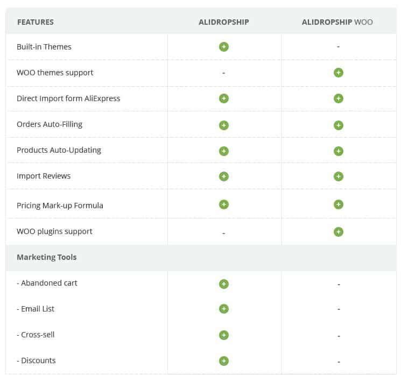
Task: Click the green plus icon for Cross-sell
Action: click(x=224, y=335)
